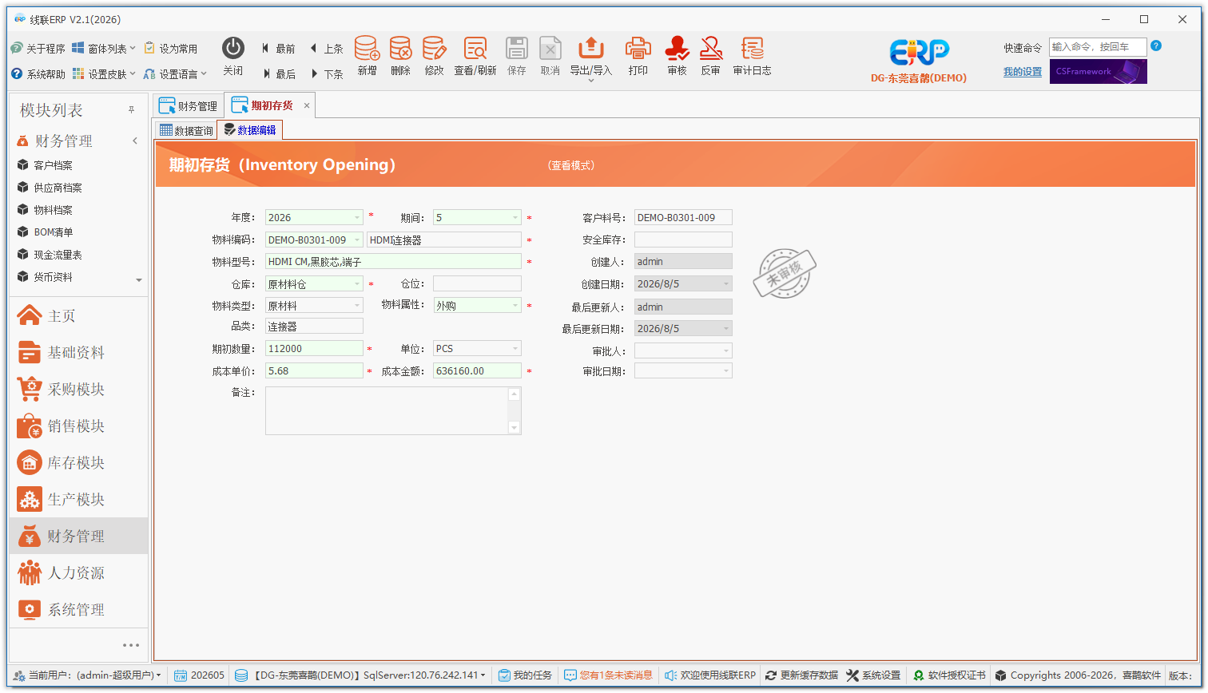
Task: Open 现金流量表 in module list
Action: pos(58,255)
